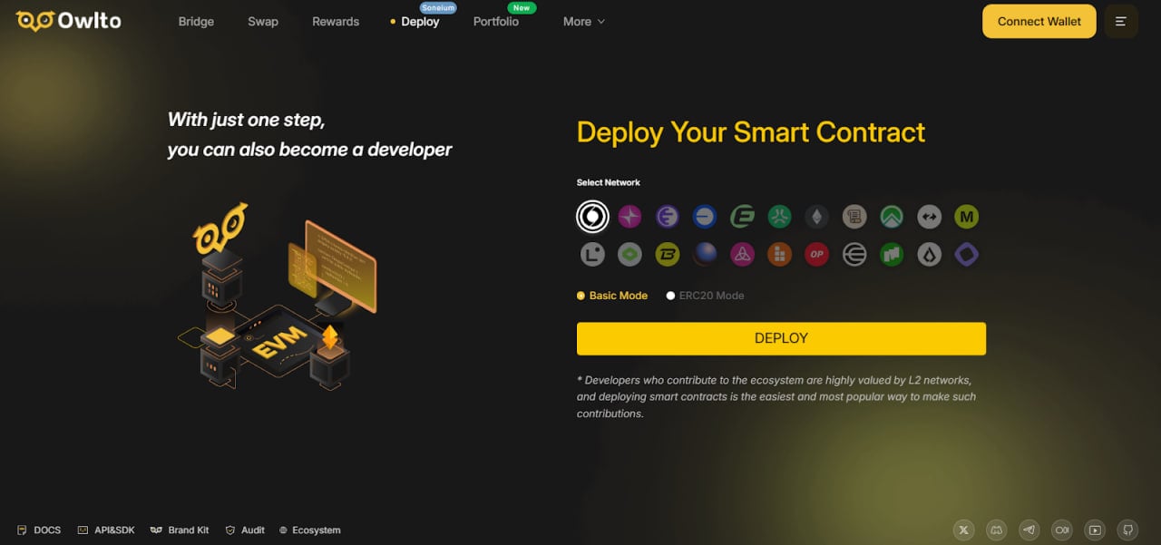Open the DOCS footer link
Image resolution: width=1161 pixels, height=545 pixels.
pos(39,530)
